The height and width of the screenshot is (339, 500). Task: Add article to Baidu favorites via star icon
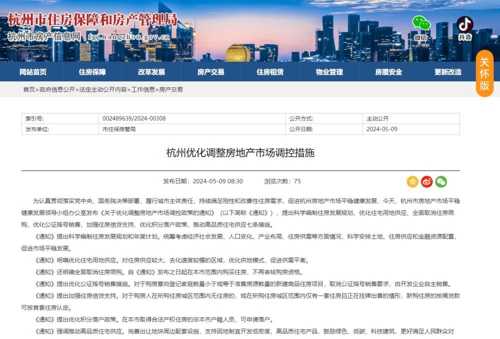click(x=412, y=181)
